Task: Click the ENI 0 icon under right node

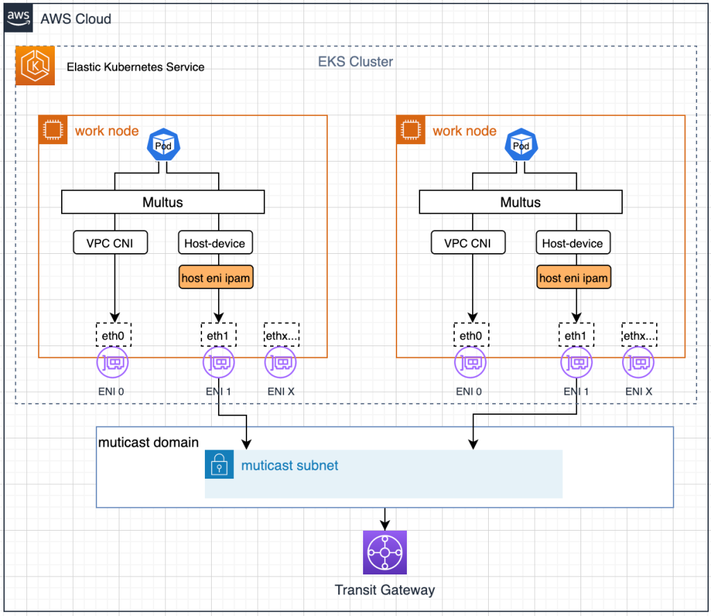Action: [x=470, y=362]
